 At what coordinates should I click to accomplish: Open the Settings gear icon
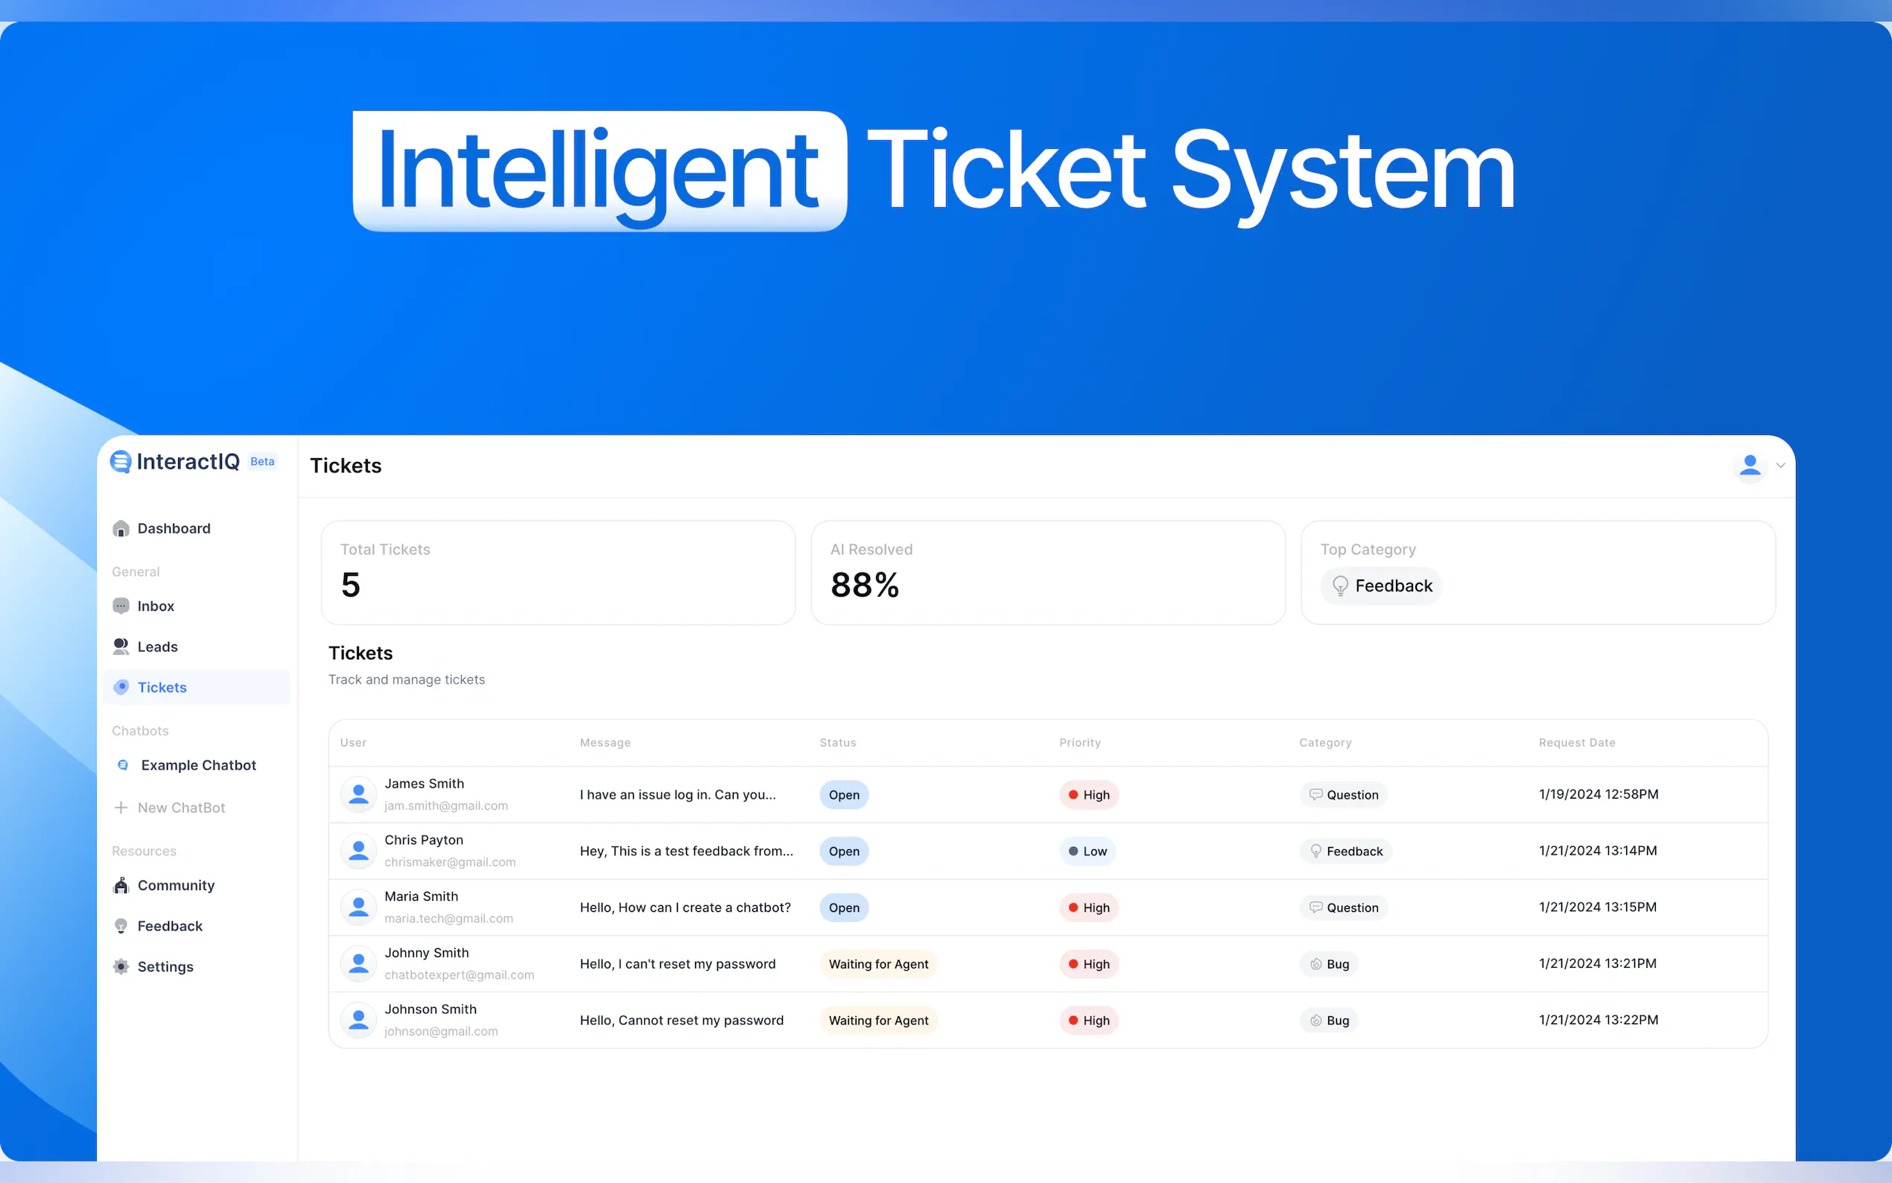121,967
